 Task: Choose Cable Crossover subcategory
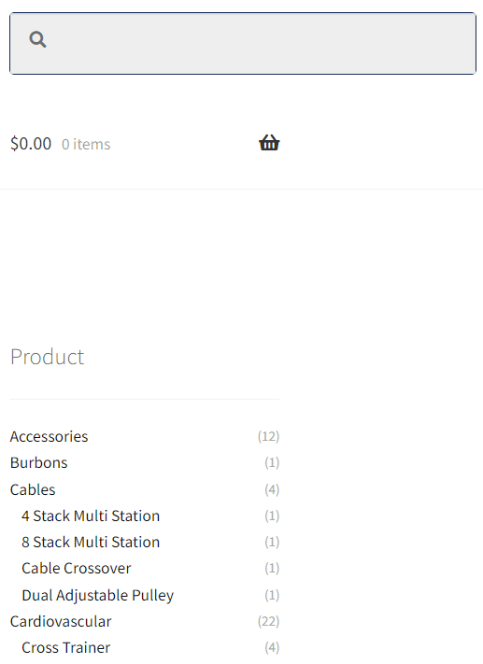point(77,569)
